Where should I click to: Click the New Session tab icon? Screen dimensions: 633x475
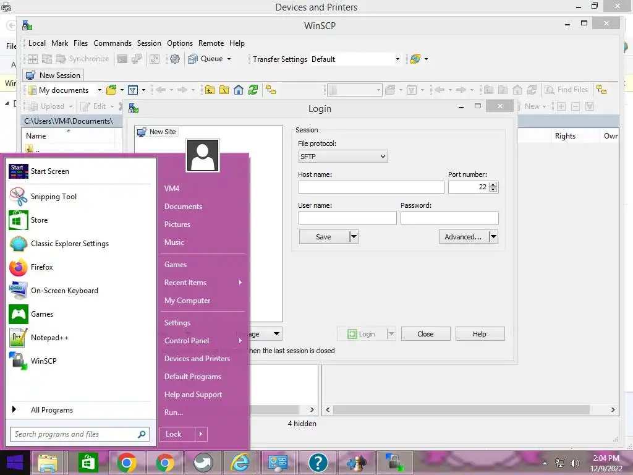coord(31,75)
